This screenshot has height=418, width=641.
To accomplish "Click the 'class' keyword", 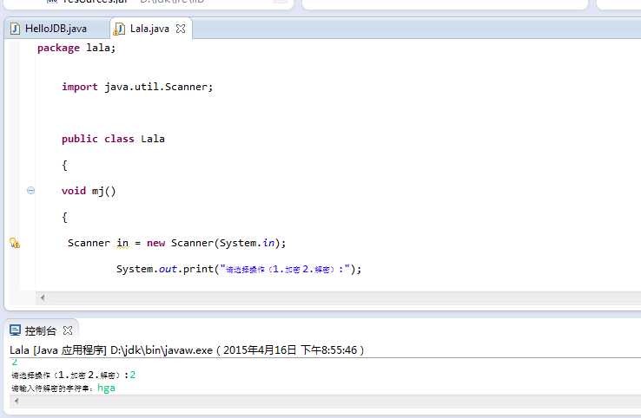I will [119, 139].
